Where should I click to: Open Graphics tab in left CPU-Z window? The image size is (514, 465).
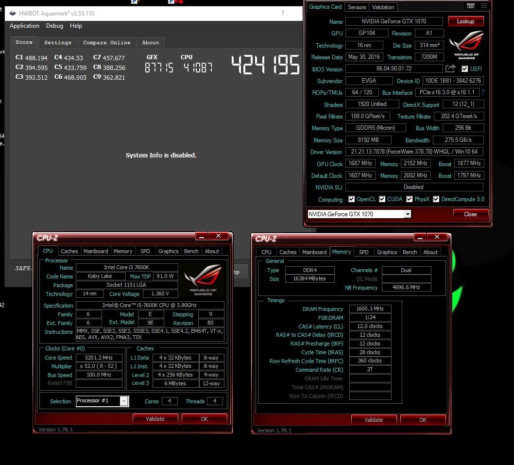168,251
